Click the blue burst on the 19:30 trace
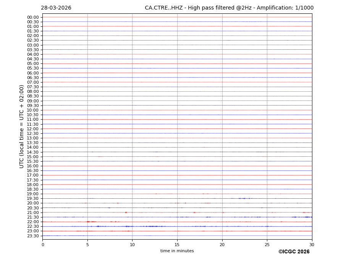The image size is (354, 266). (242, 198)
